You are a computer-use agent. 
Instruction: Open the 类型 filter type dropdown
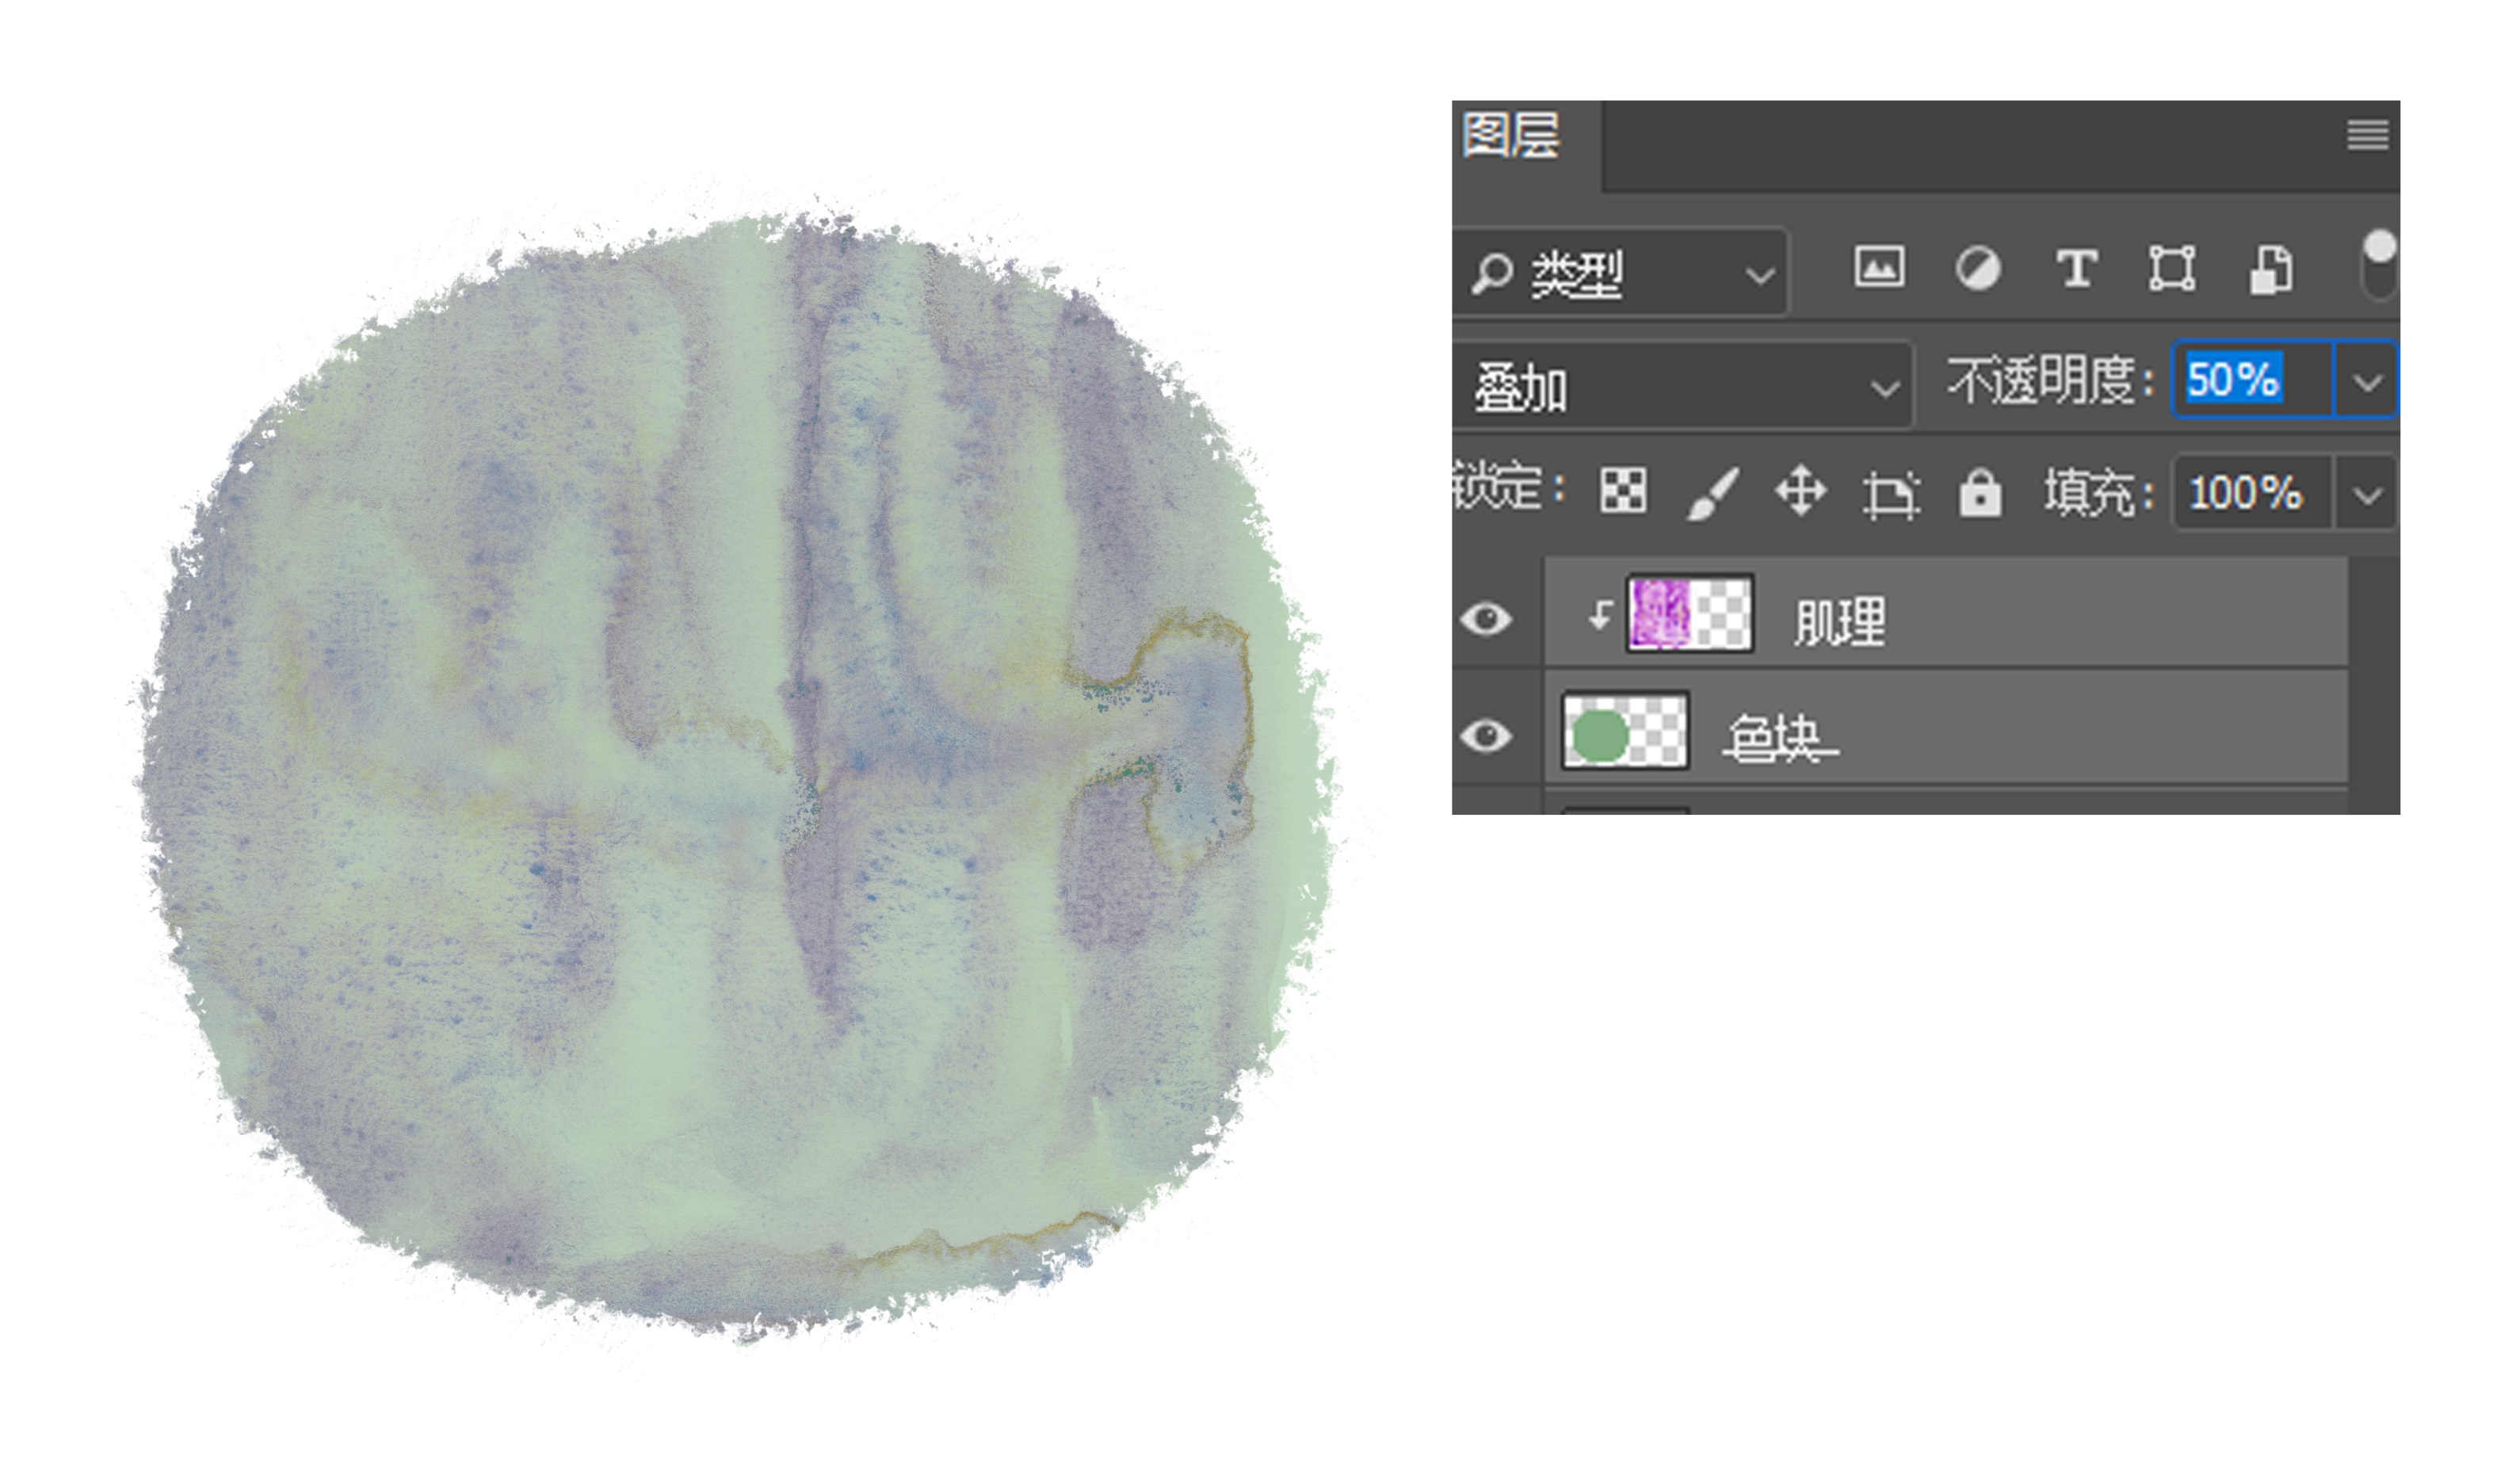click(1621, 273)
